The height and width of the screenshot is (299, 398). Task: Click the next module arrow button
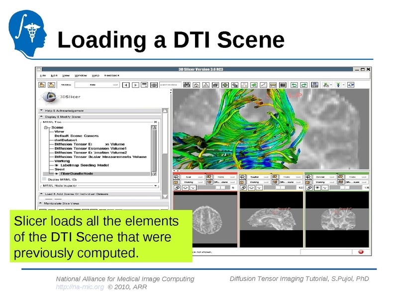(x=135, y=85)
